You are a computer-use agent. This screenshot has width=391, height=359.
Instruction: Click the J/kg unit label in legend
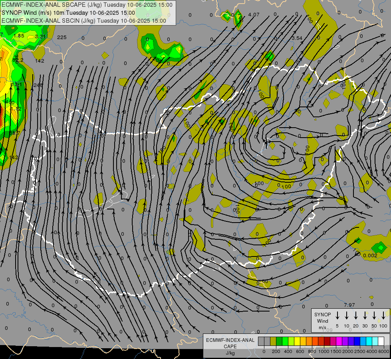[x=230, y=353]
